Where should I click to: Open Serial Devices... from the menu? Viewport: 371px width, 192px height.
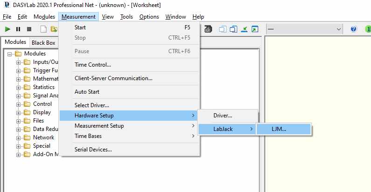(93, 150)
